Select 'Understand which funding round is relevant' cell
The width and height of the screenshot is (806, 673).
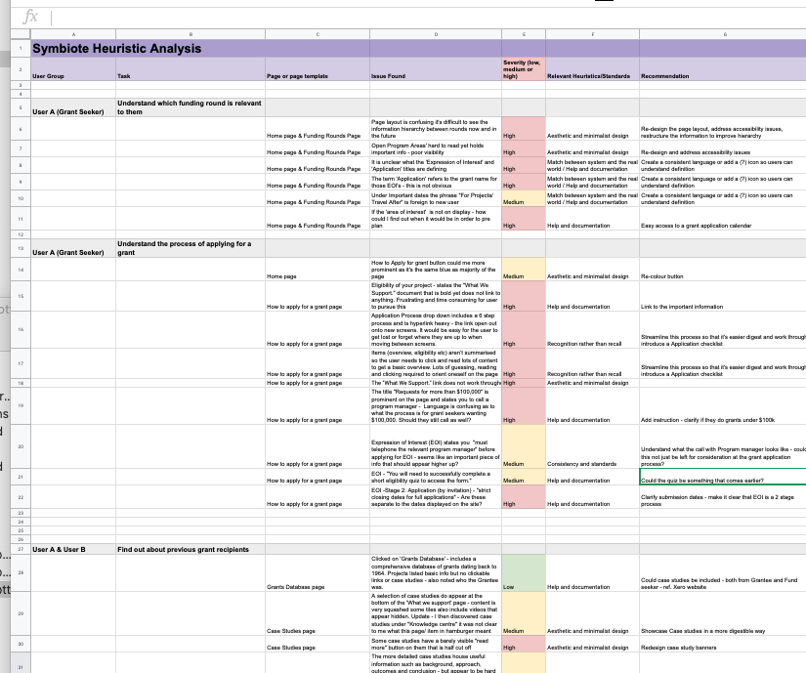(191, 107)
